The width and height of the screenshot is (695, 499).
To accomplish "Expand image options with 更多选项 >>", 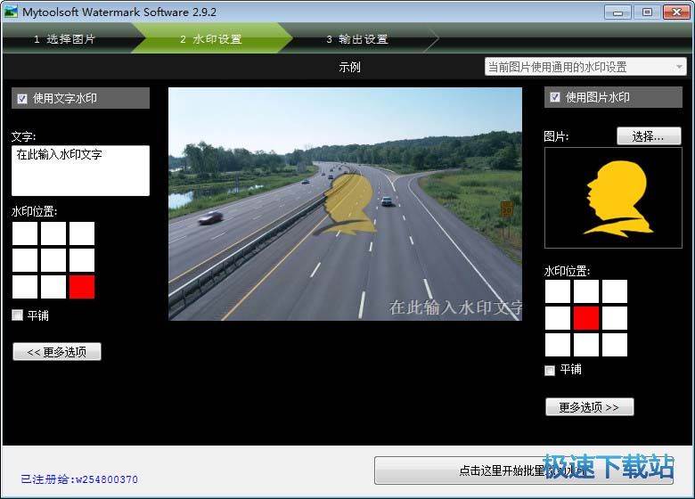I will [589, 407].
